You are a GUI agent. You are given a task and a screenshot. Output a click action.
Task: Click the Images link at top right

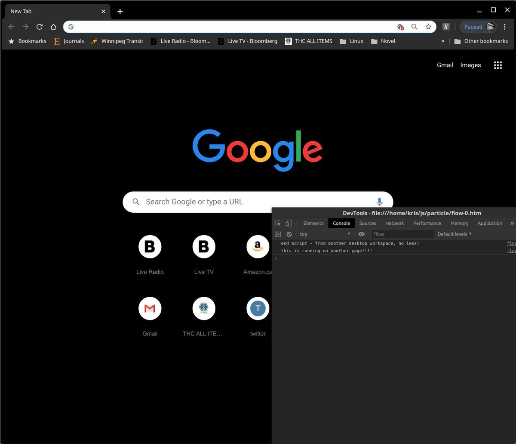pyautogui.click(x=470, y=65)
